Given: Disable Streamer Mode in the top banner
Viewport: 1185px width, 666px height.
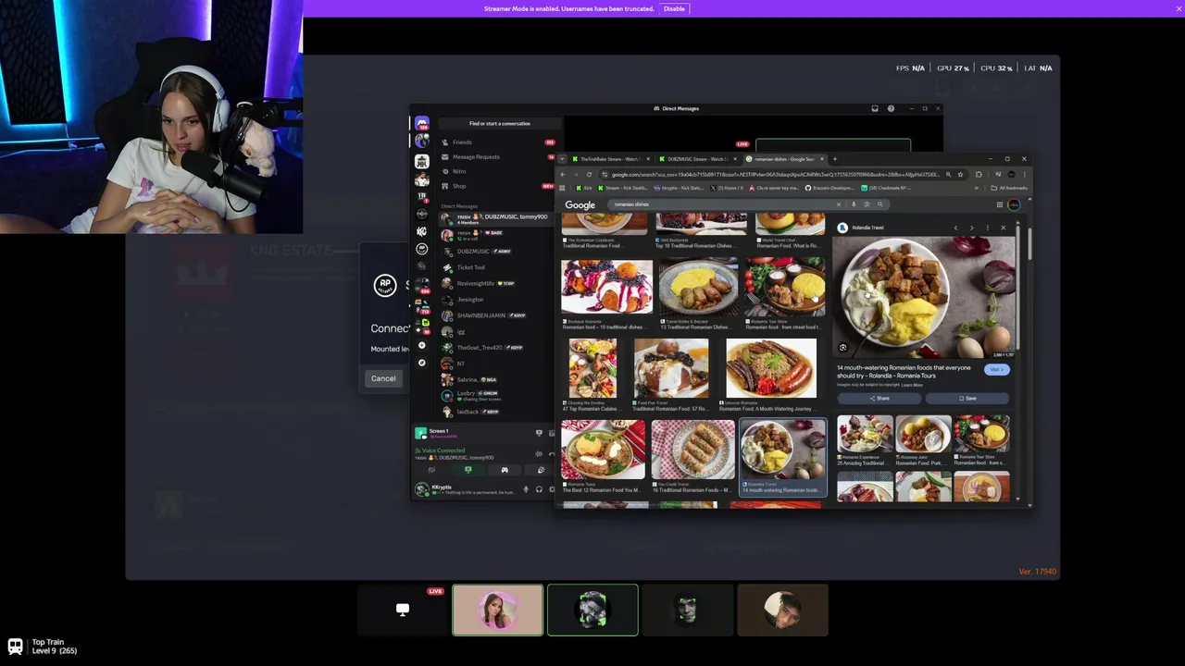Looking at the screenshot, I should [674, 8].
